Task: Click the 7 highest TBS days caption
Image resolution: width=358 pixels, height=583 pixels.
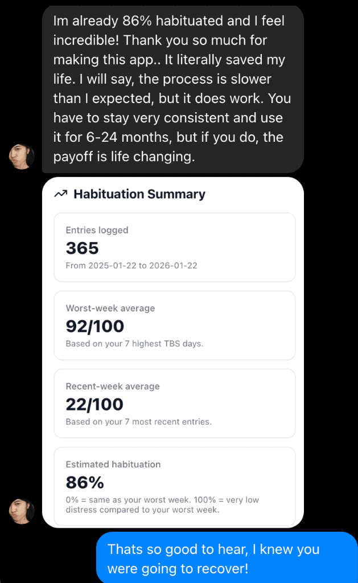Action: (x=134, y=343)
